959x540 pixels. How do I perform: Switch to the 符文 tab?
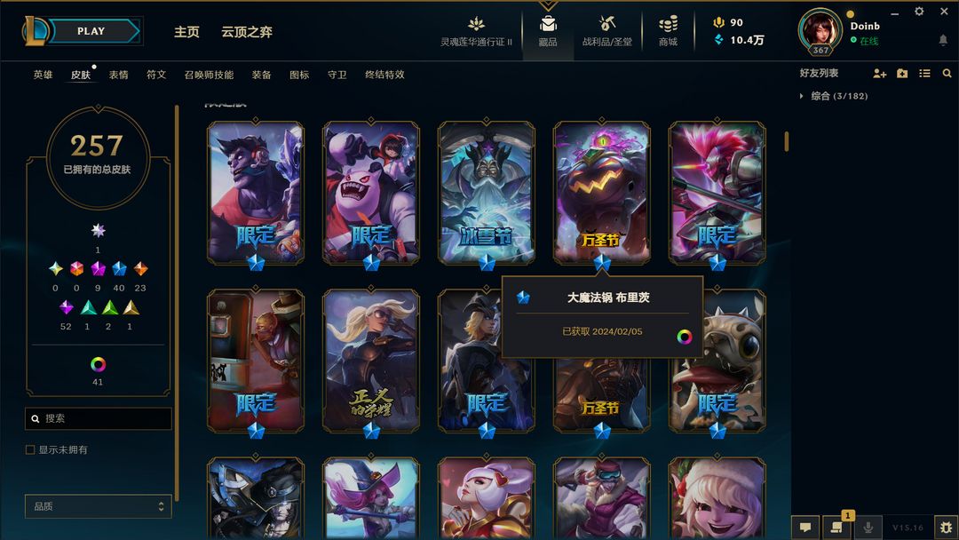[x=156, y=75]
